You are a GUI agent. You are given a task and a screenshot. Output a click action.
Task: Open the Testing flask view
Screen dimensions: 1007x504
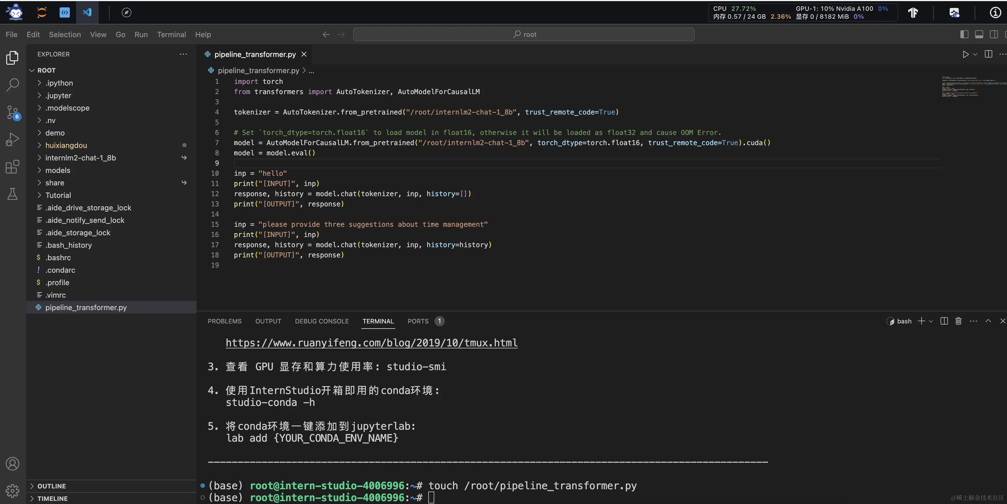(x=13, y=194)
